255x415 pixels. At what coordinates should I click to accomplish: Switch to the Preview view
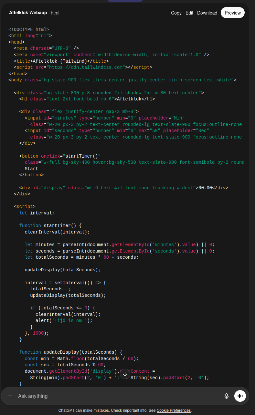pyautogui.click(x=233, y=13)
